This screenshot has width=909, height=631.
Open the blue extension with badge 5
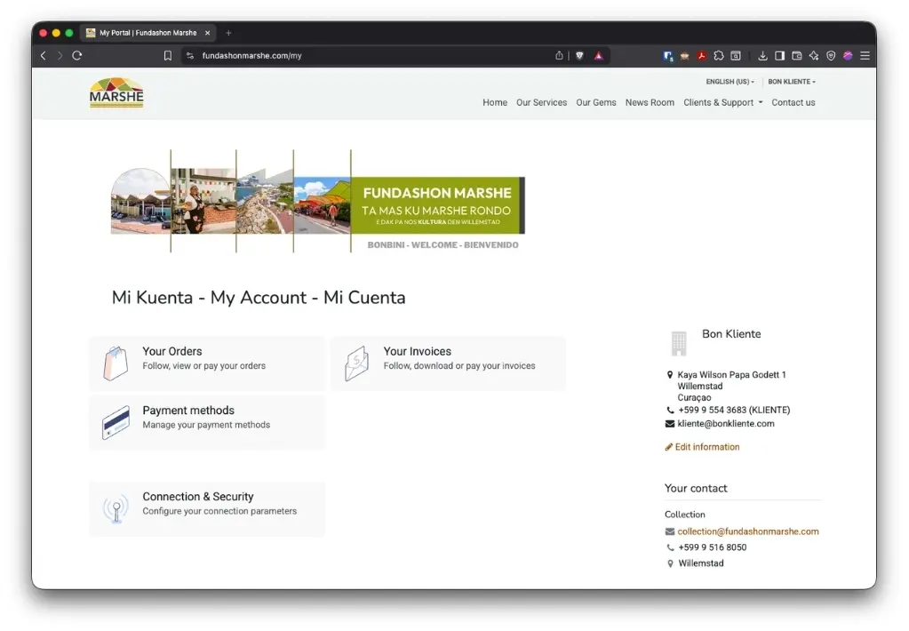click(x=668, y=56)
